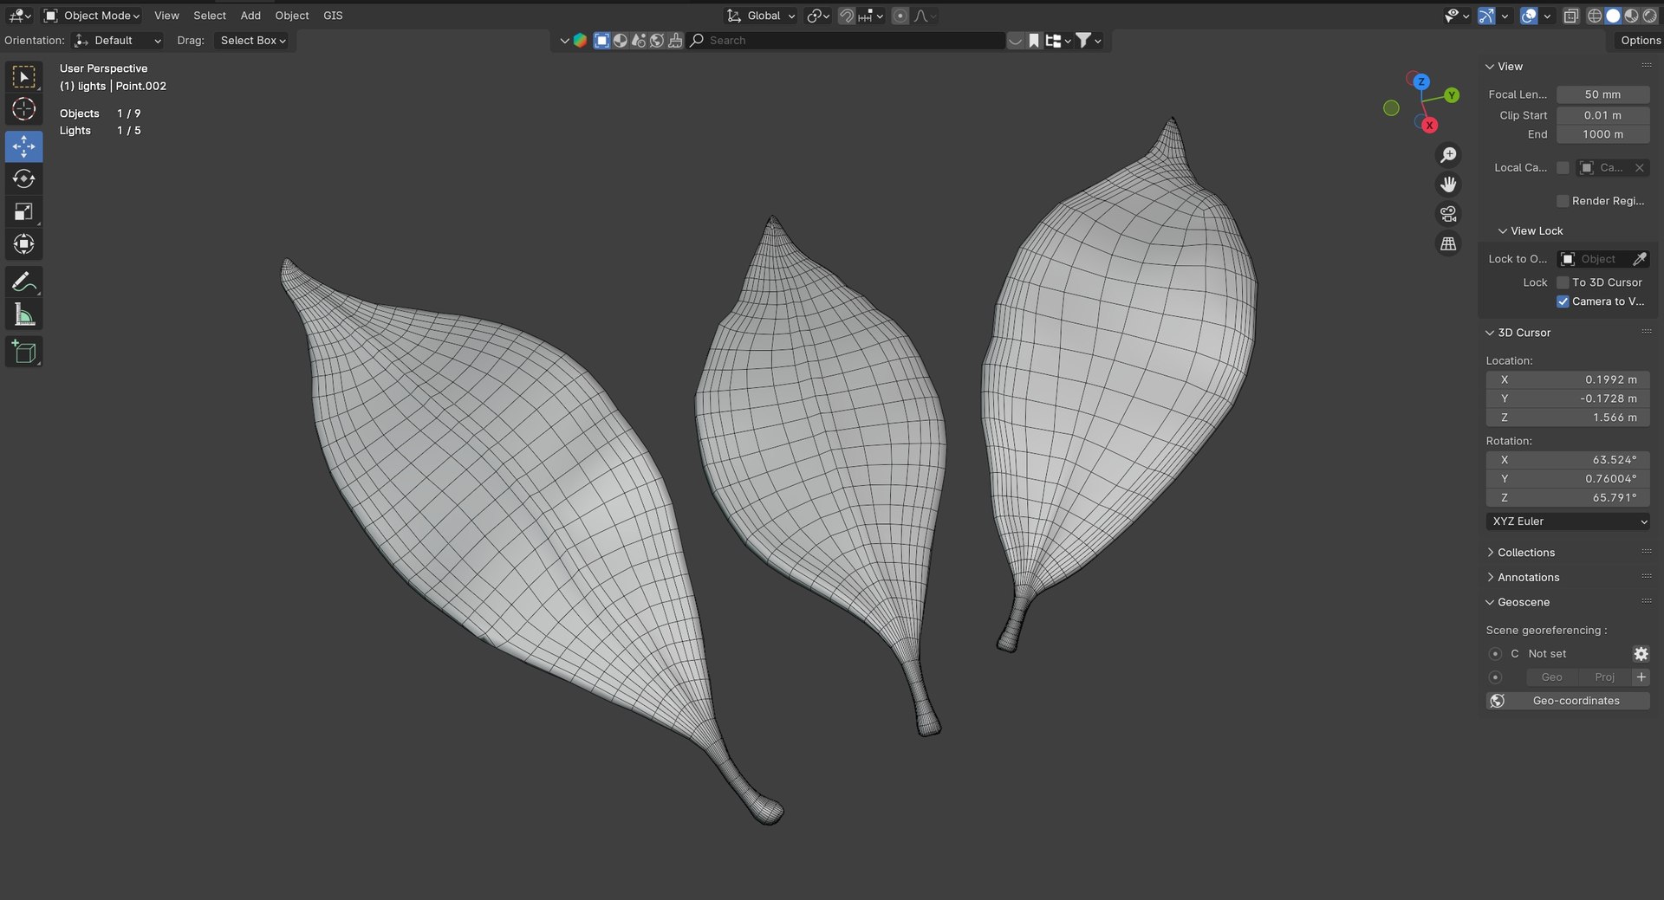
Task: Click the Geo button in Geoscene
Action: [x=1551, y=677]
